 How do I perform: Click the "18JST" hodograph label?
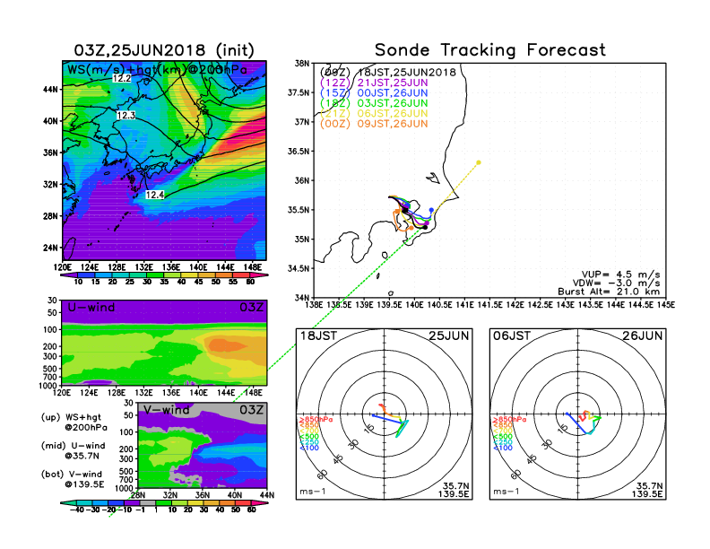318,335
